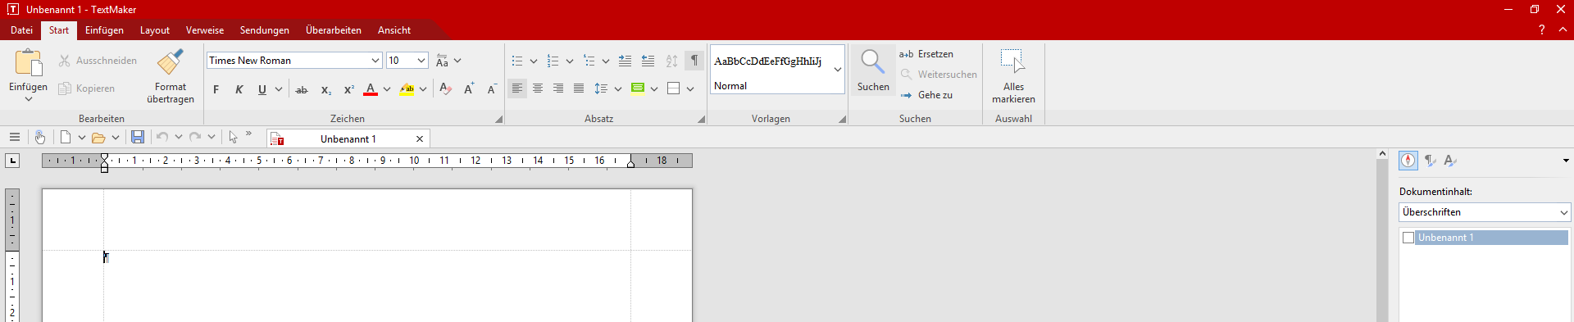
Task: Click the Suchen magnifier icon
Action: [872, 61]
